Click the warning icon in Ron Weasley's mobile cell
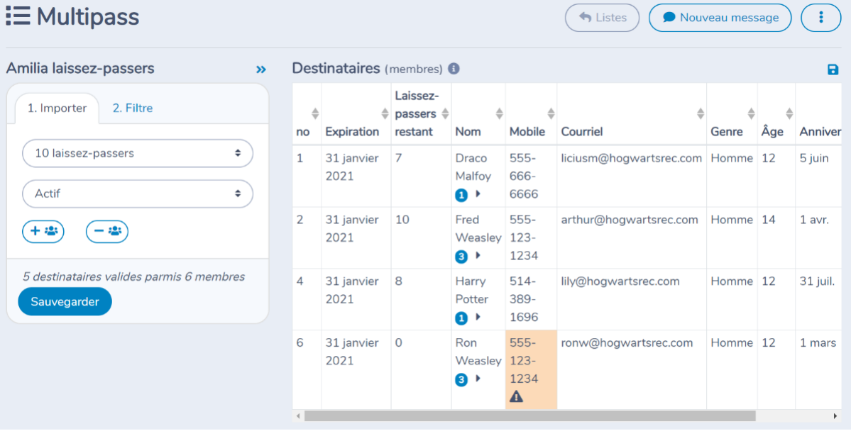851x431 pixels. (x=516, y=397)
